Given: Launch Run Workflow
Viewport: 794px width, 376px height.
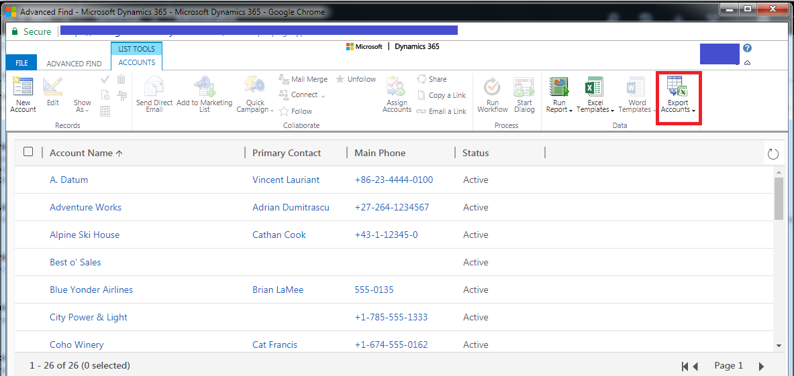Looking at the screenshot, I should point(493,95).
